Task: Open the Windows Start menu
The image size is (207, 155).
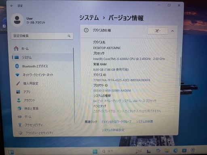Action: pos(95,151)
